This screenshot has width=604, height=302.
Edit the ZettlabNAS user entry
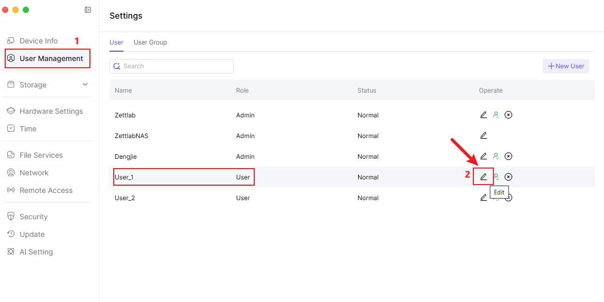coord(484,135)
